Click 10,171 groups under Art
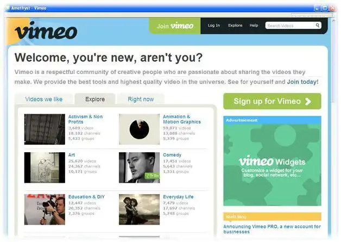341x242 pixels. 83,172
